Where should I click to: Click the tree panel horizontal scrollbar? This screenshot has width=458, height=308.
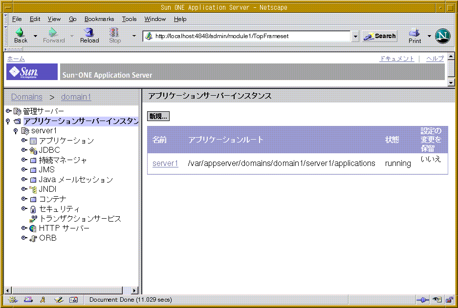coord(67,290)
